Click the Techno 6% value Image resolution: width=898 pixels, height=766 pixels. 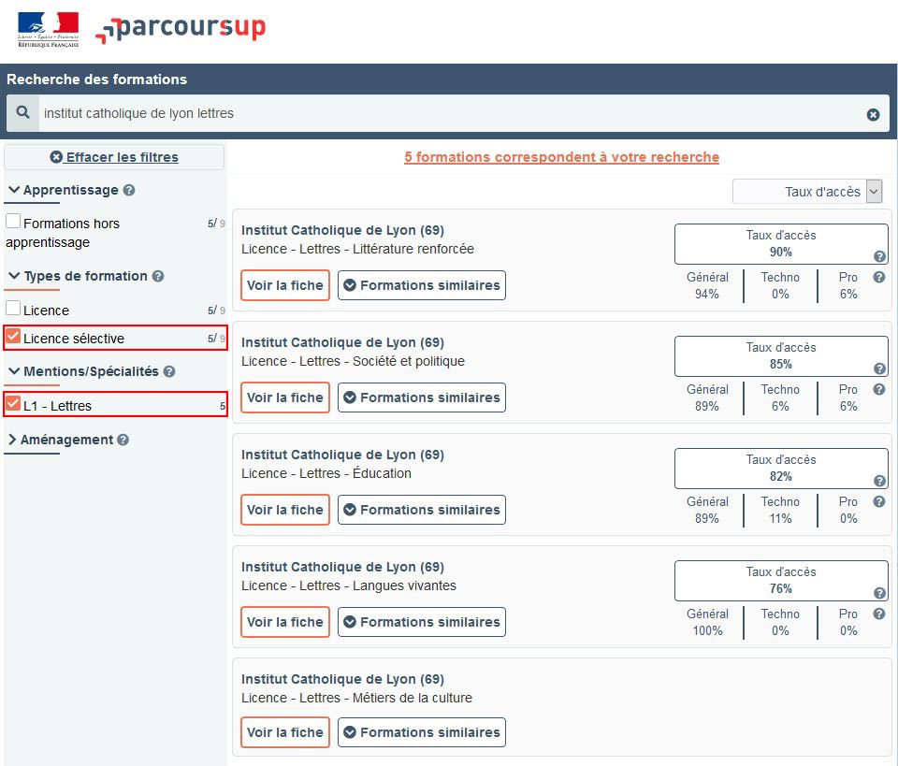(780, 407)
